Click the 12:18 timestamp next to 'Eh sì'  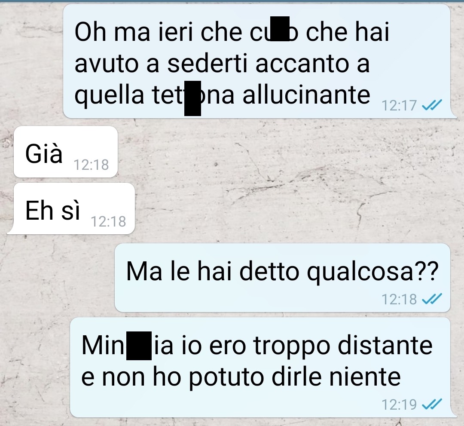[108, 221]
